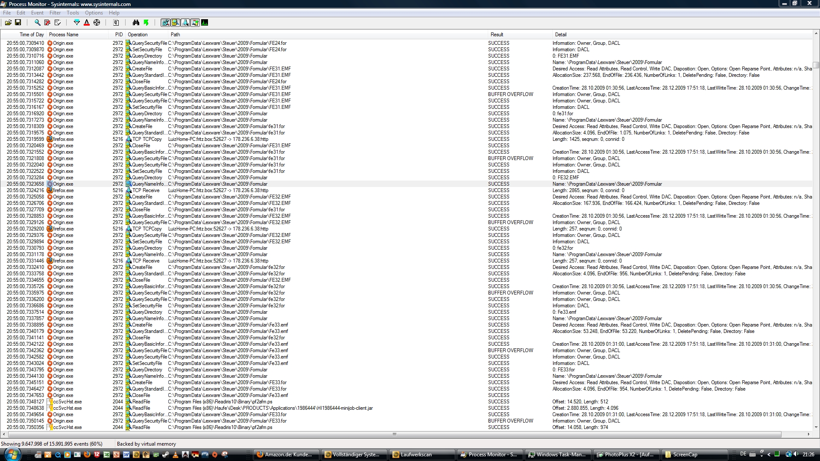This screenshot has height=461, width=820.
Task: Click the HI1986444-minijob-client.jar path cell
Action: pyautogui.click(x=270, y=408)
